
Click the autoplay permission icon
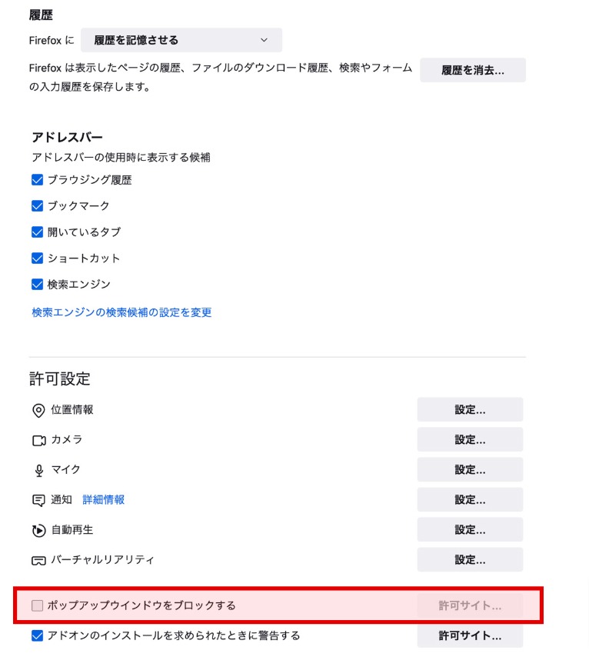click(x=38, y=530)
